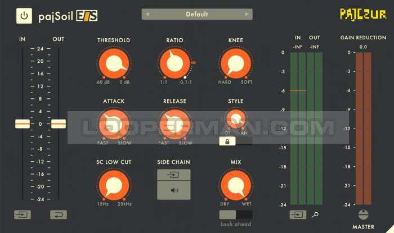The image size is (394, 233).
Task: Click the Master knob icon
Action: click(363, 214)
